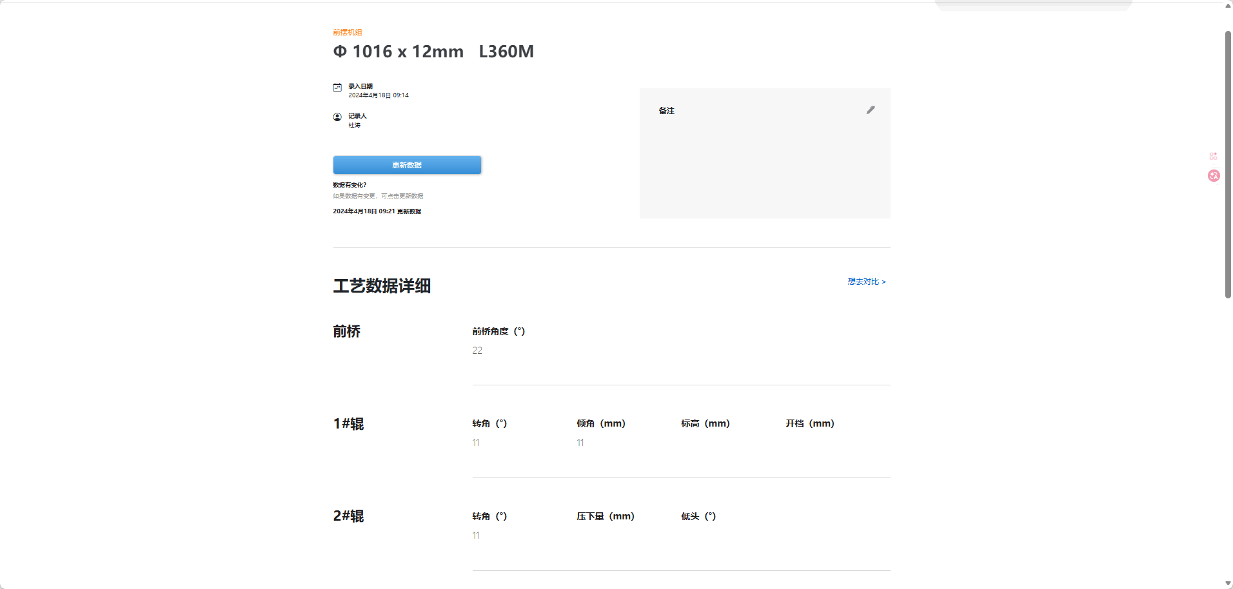Click the 前桥角度 (°) label

[x=498, y=331]
